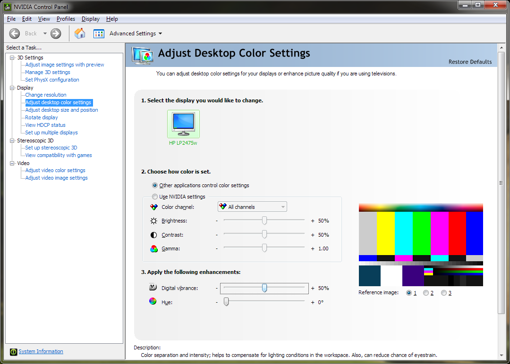
Task: Select Adjust desktop color settings task
Action: pos(59,102)
